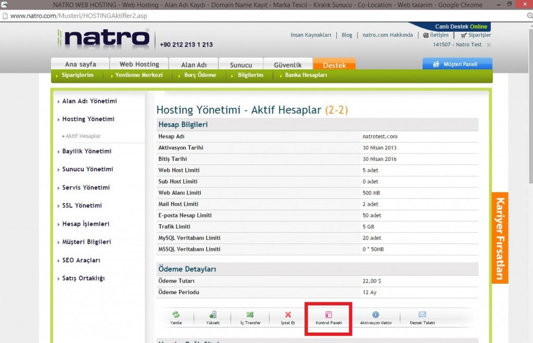
Task: Expand Sunucu Yönetimi in sidebar
Action: point(87,169)
